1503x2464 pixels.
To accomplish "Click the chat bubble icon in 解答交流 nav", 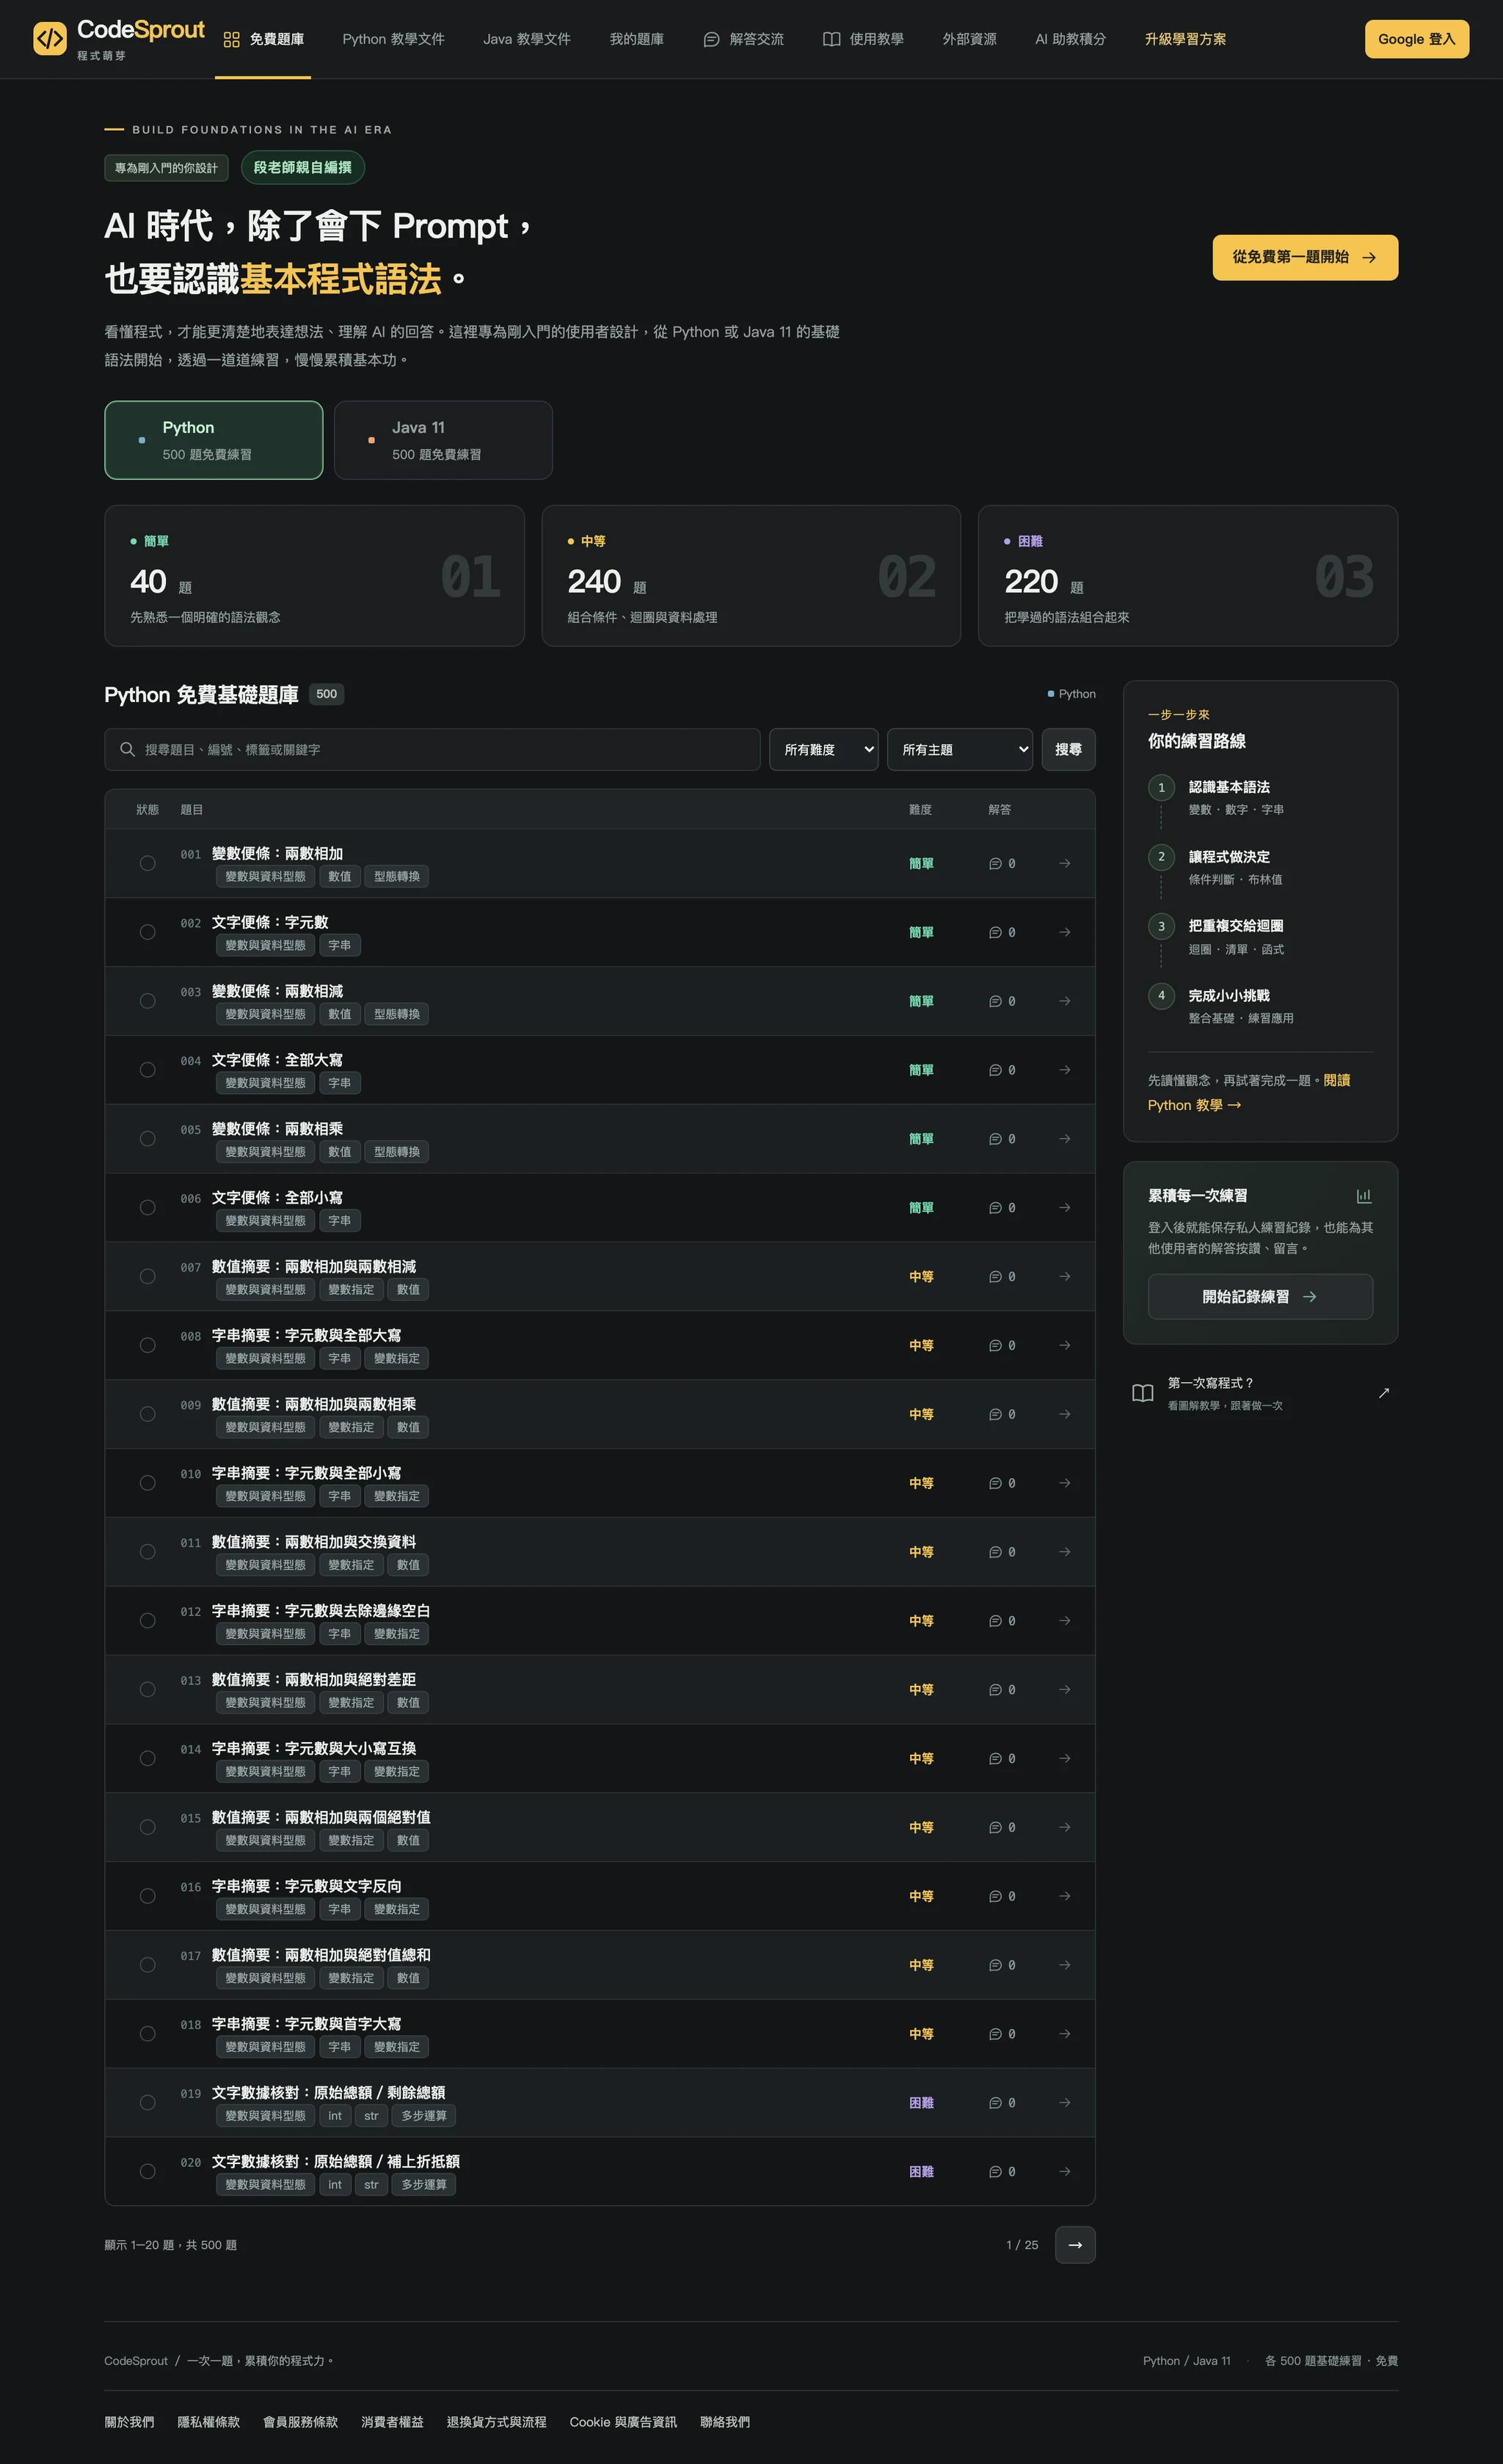I will pyautogui.click(x=711, y=39).
